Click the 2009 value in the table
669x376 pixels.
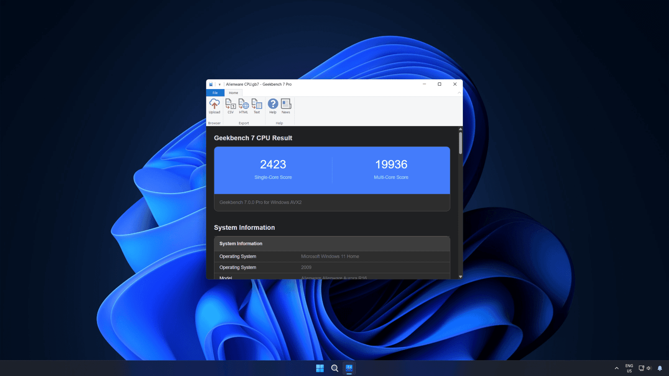[306, 267]
